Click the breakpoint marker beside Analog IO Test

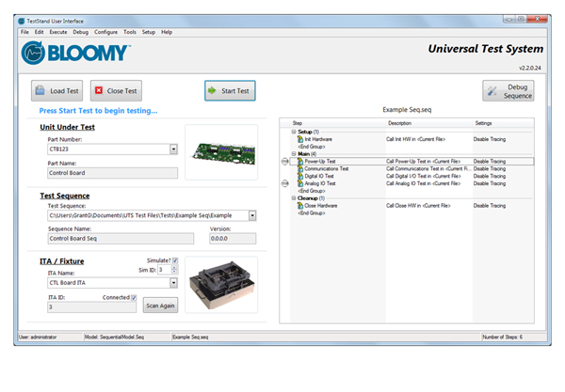(x=286, y=184)
